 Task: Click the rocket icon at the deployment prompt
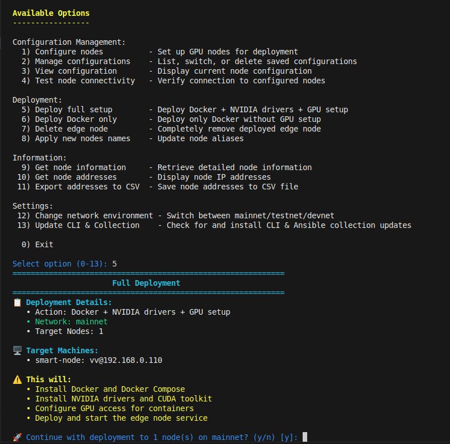pyautogui.click(x=18, y=437)
